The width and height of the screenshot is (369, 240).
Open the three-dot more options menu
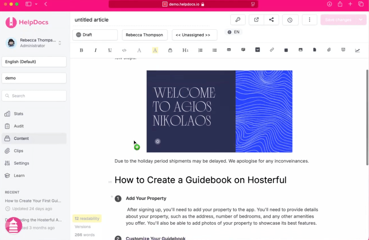point(309,20)
